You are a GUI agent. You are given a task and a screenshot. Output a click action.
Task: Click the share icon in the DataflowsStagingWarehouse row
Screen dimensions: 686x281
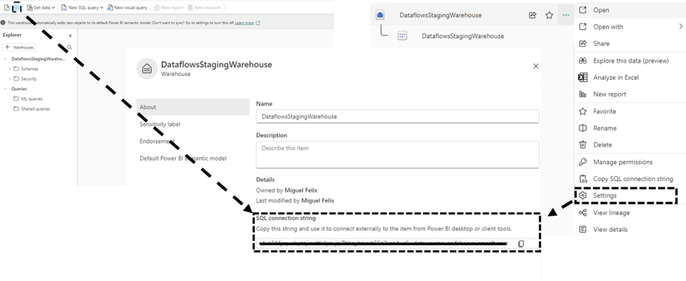(532, 15)
